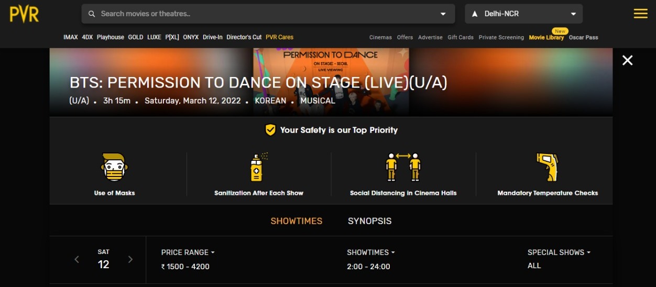The height and width of the screenshot is (287, 656).
Task: Open the Movie Library link
Action: (x=546, y=38)
